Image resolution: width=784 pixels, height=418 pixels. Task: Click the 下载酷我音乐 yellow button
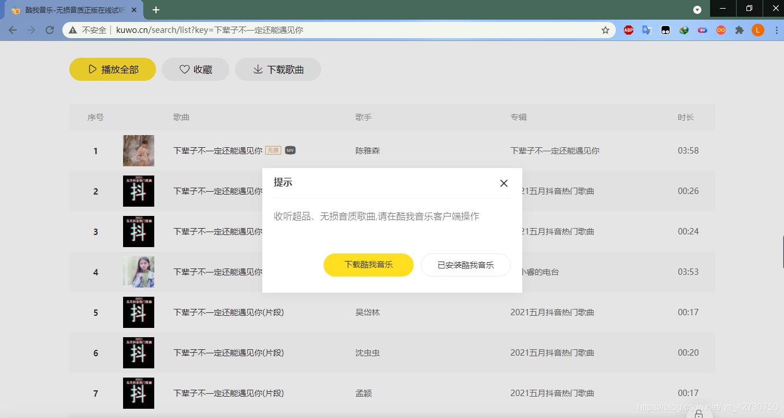coord(369,265)
